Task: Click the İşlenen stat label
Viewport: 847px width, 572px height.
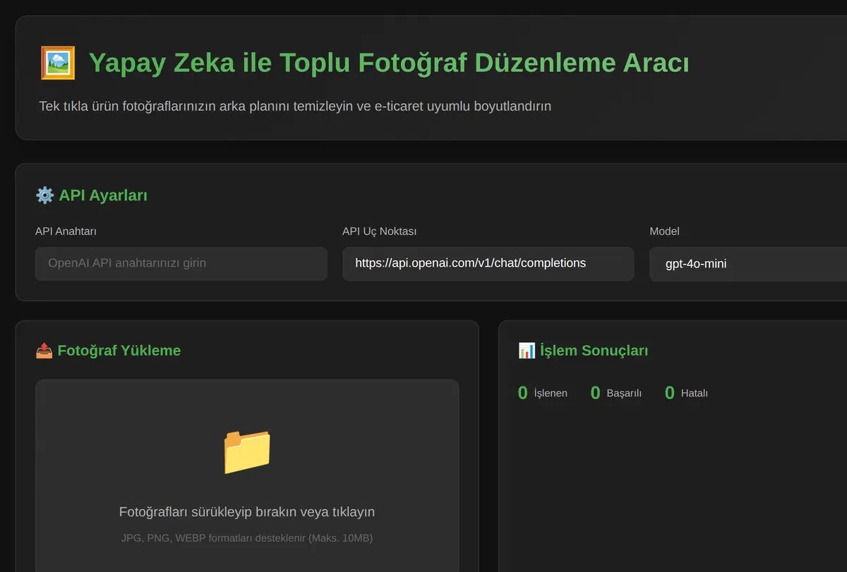Action: [x=551, y=393]
